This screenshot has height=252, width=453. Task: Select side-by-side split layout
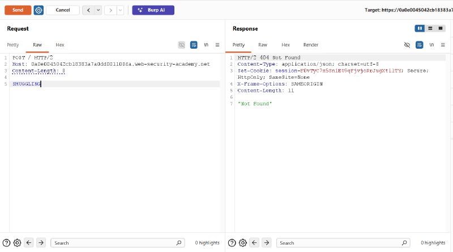tap(420, 28)
